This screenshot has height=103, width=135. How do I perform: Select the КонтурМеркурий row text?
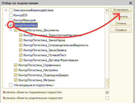[x=25, y=20]
